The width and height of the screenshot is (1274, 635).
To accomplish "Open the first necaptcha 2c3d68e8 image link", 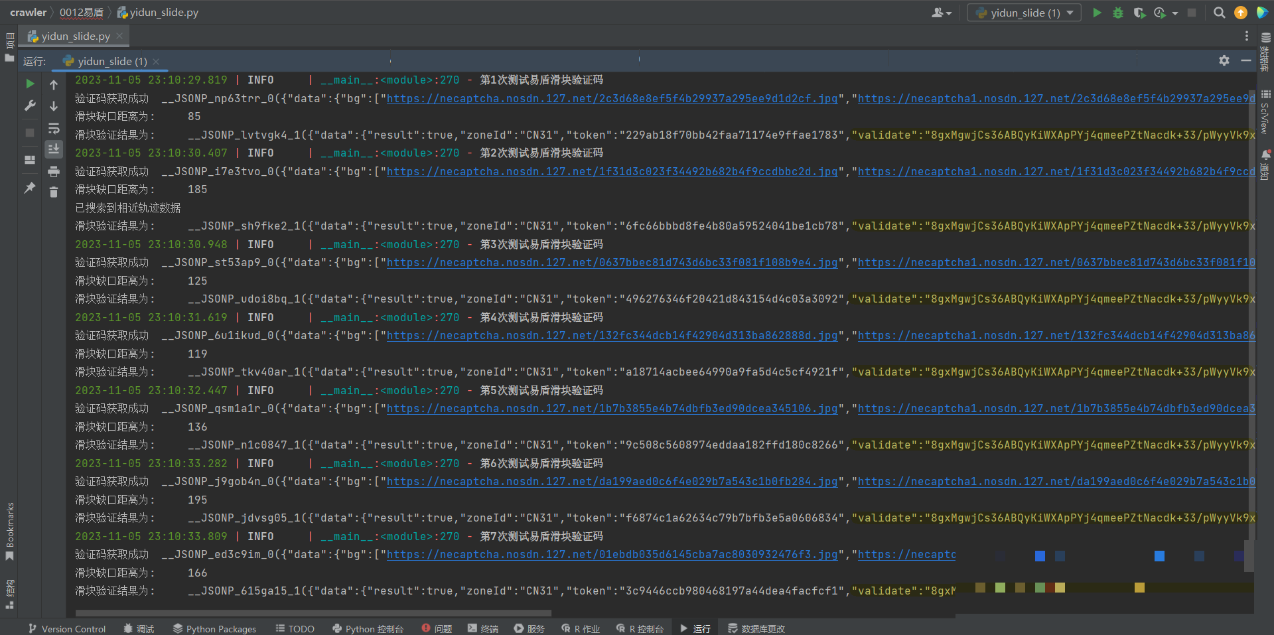I will coord(611,98).
